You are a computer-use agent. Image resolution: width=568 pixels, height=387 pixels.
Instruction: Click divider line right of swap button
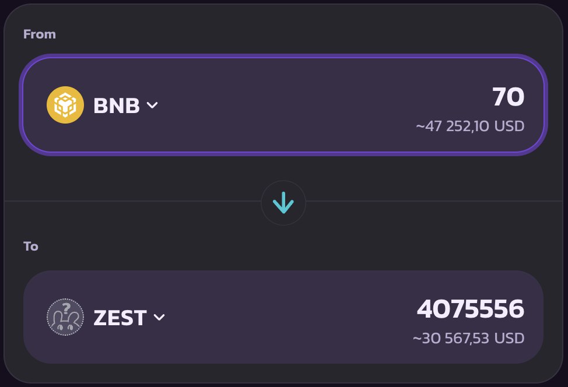coord(434,201)
